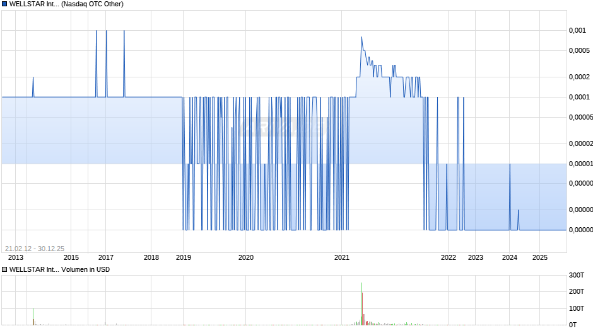Image resolution: width=593 pixels, height=331 pixels.
Task: Click the gray volume legend square
Action: 4,269
